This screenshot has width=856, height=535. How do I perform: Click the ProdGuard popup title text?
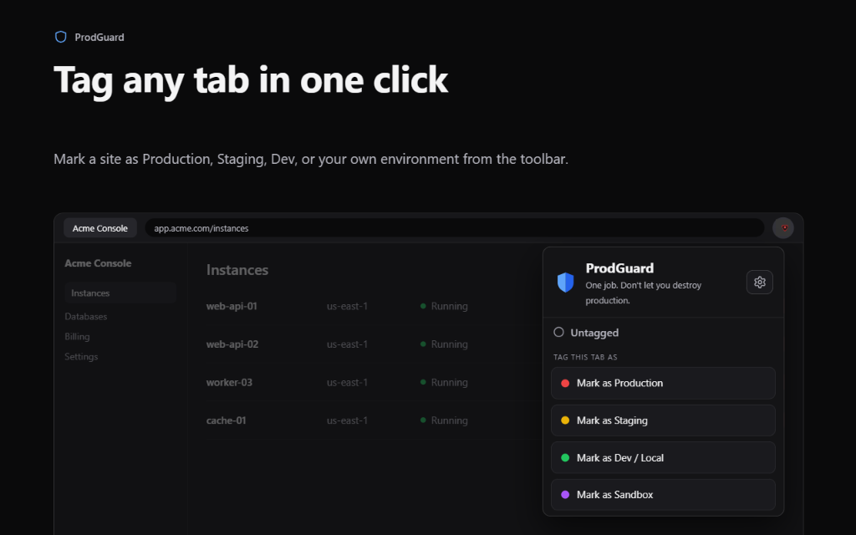619,268
